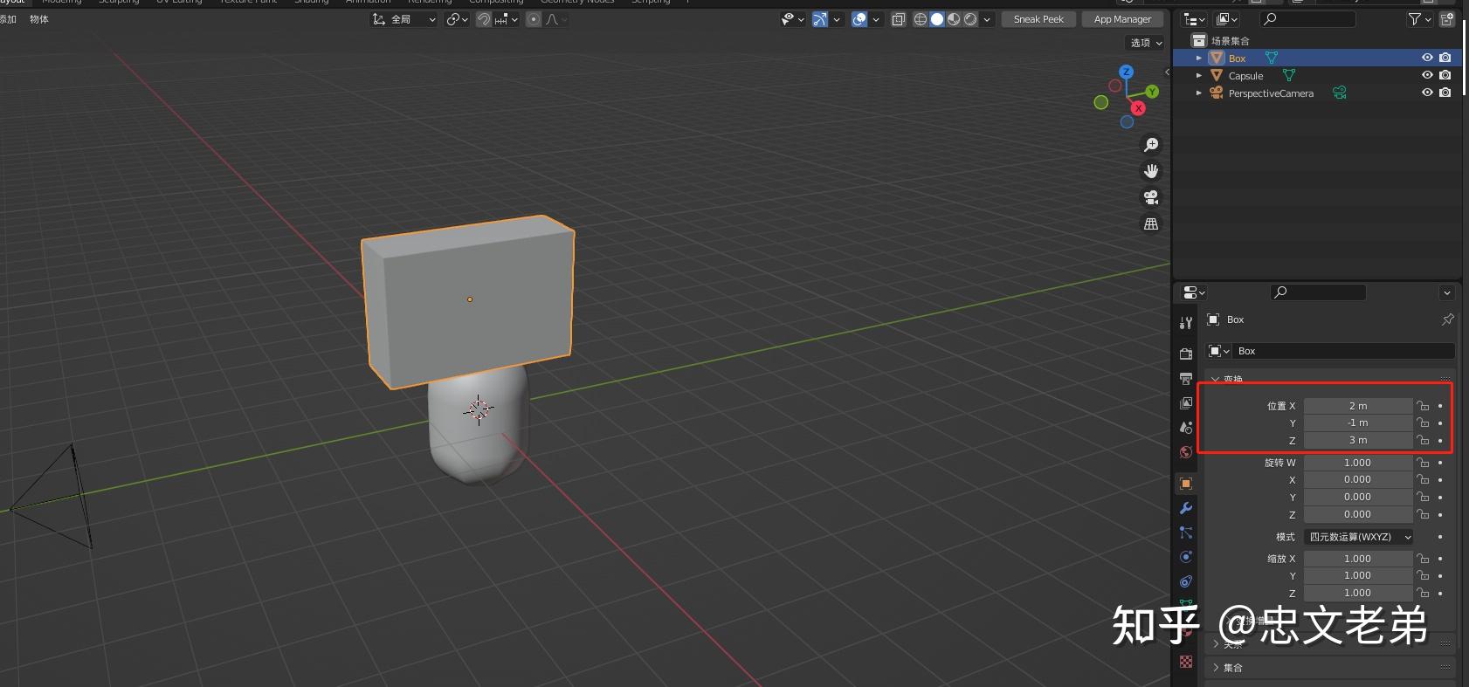This screenshot has width=1469, height=687.
Task: Hide the Box object with the eye icon
Action: click(1427, 58)
